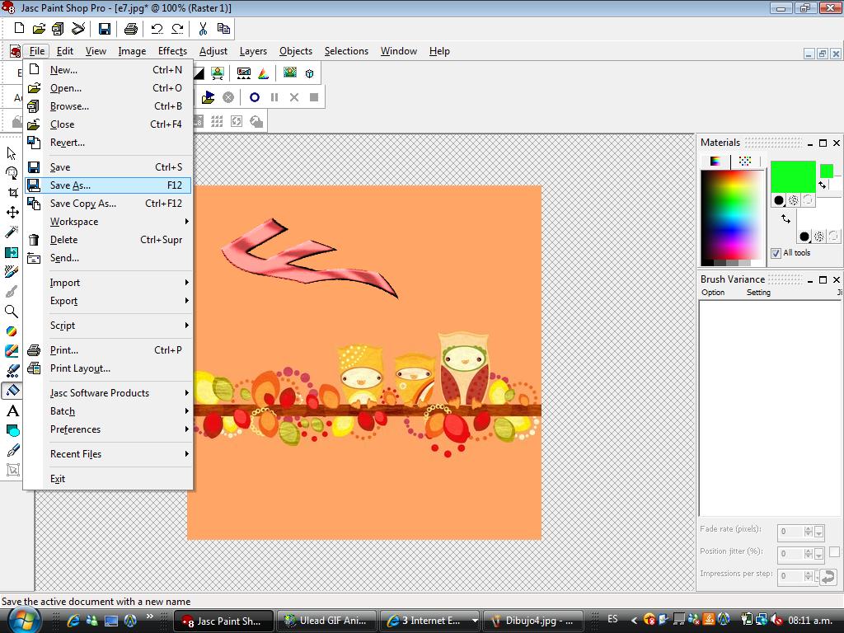This screenshot has height=633, width=844.
Task: Click the owl artwork on the canvas
Action: coord(414,370)
